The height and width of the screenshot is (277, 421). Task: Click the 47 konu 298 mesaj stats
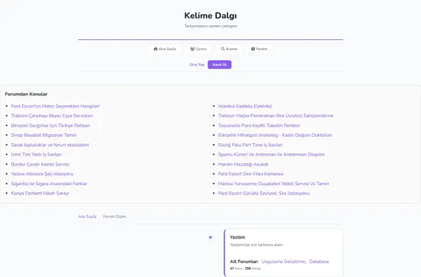coord(245,269)
